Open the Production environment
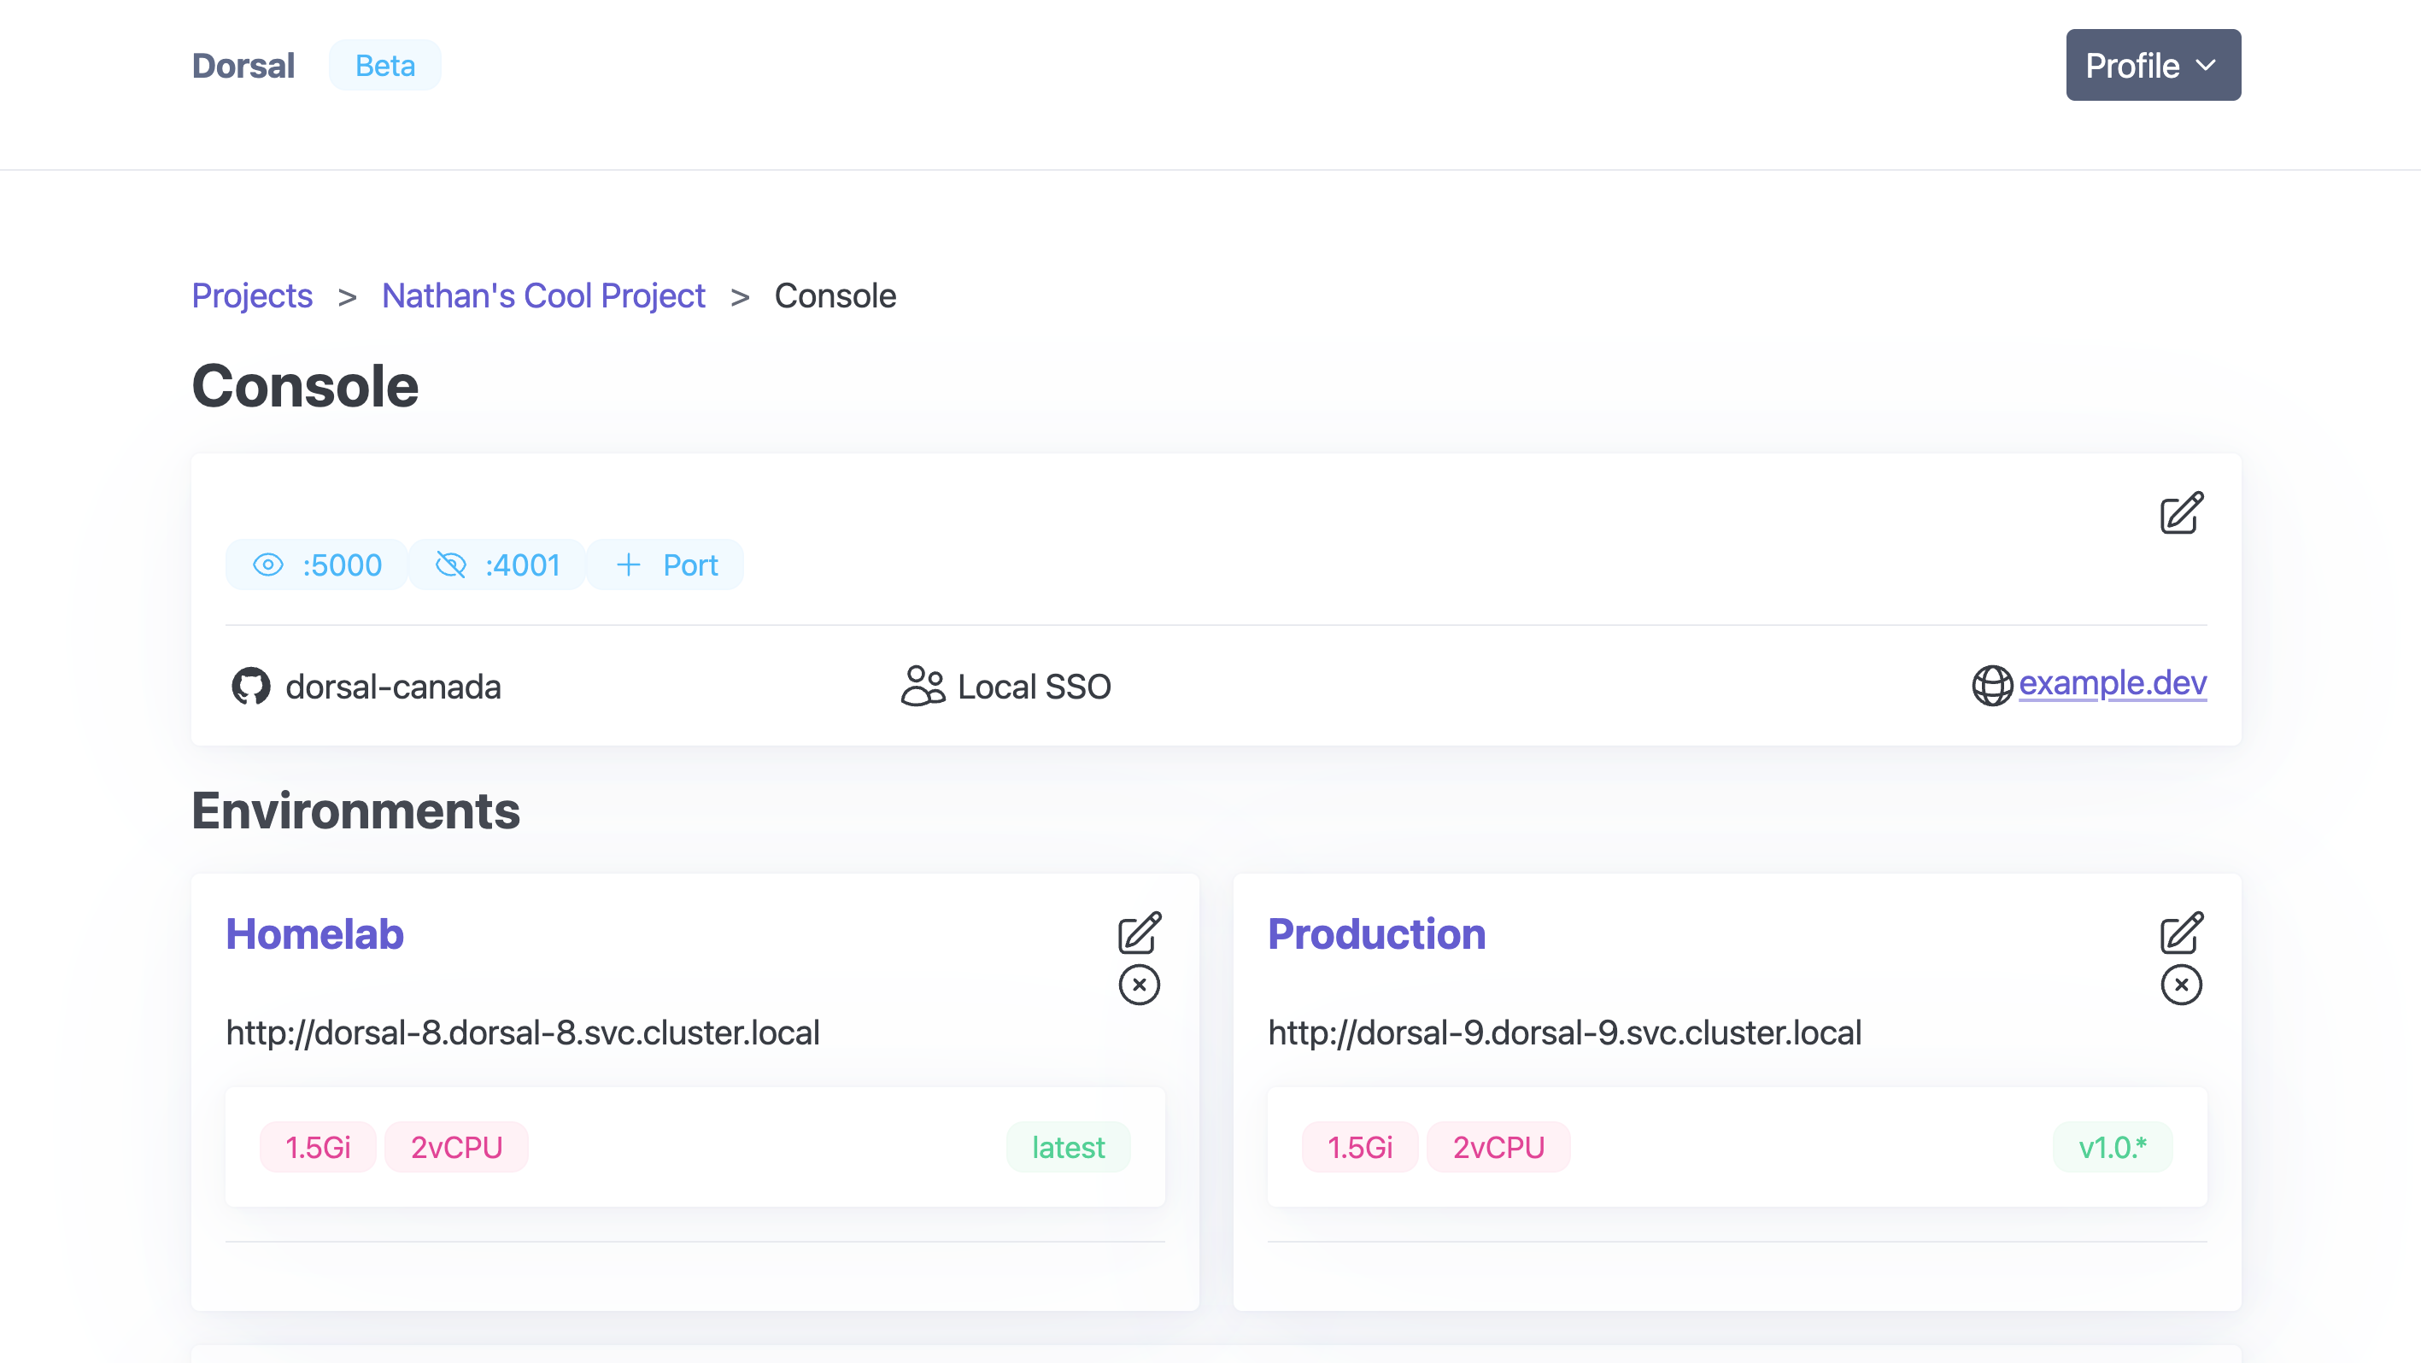Screen dimensions: 2421x1363 point(1377,933)
